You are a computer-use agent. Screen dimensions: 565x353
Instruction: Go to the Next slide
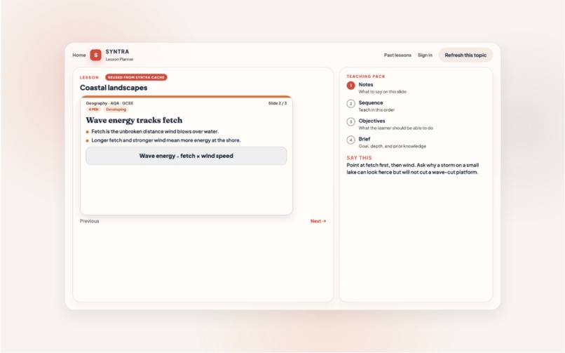[x=318, y=221]
